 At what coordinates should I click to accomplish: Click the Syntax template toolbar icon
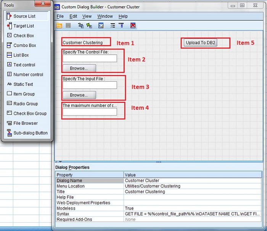113,26
